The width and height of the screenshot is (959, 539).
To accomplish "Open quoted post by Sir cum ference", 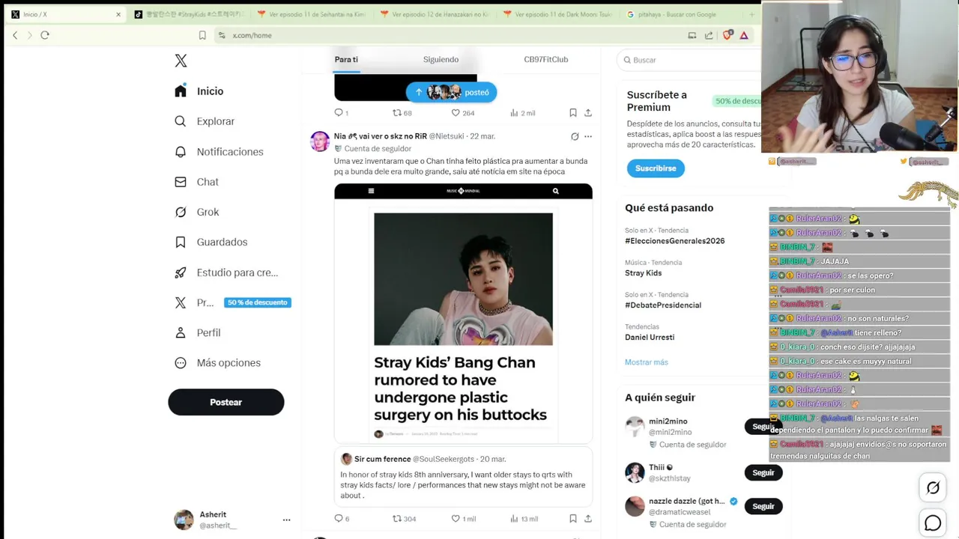I will (x=463, y=477).
